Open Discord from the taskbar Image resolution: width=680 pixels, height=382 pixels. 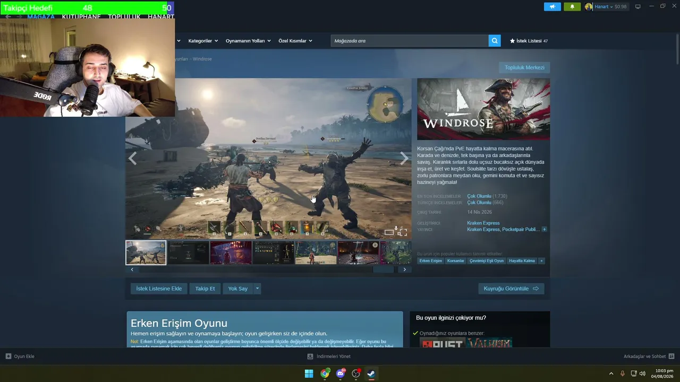pos(341,374)
